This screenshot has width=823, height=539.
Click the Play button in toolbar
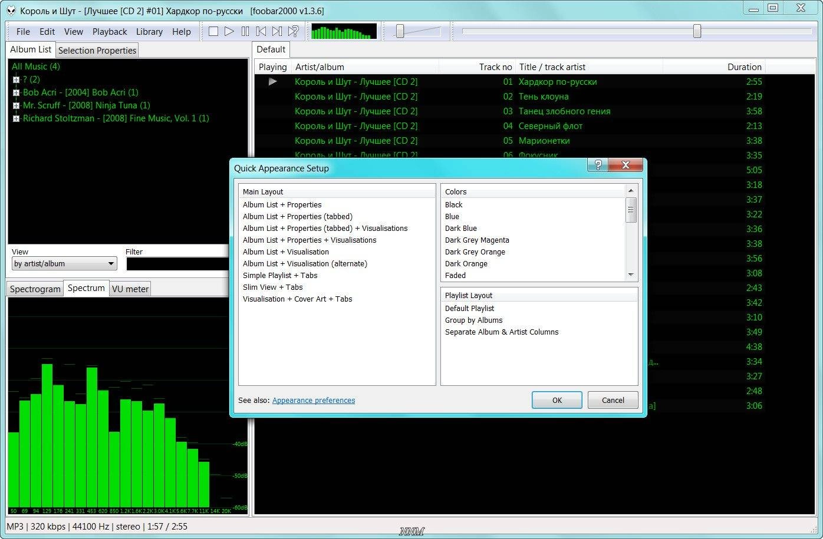tap(229, 31)
